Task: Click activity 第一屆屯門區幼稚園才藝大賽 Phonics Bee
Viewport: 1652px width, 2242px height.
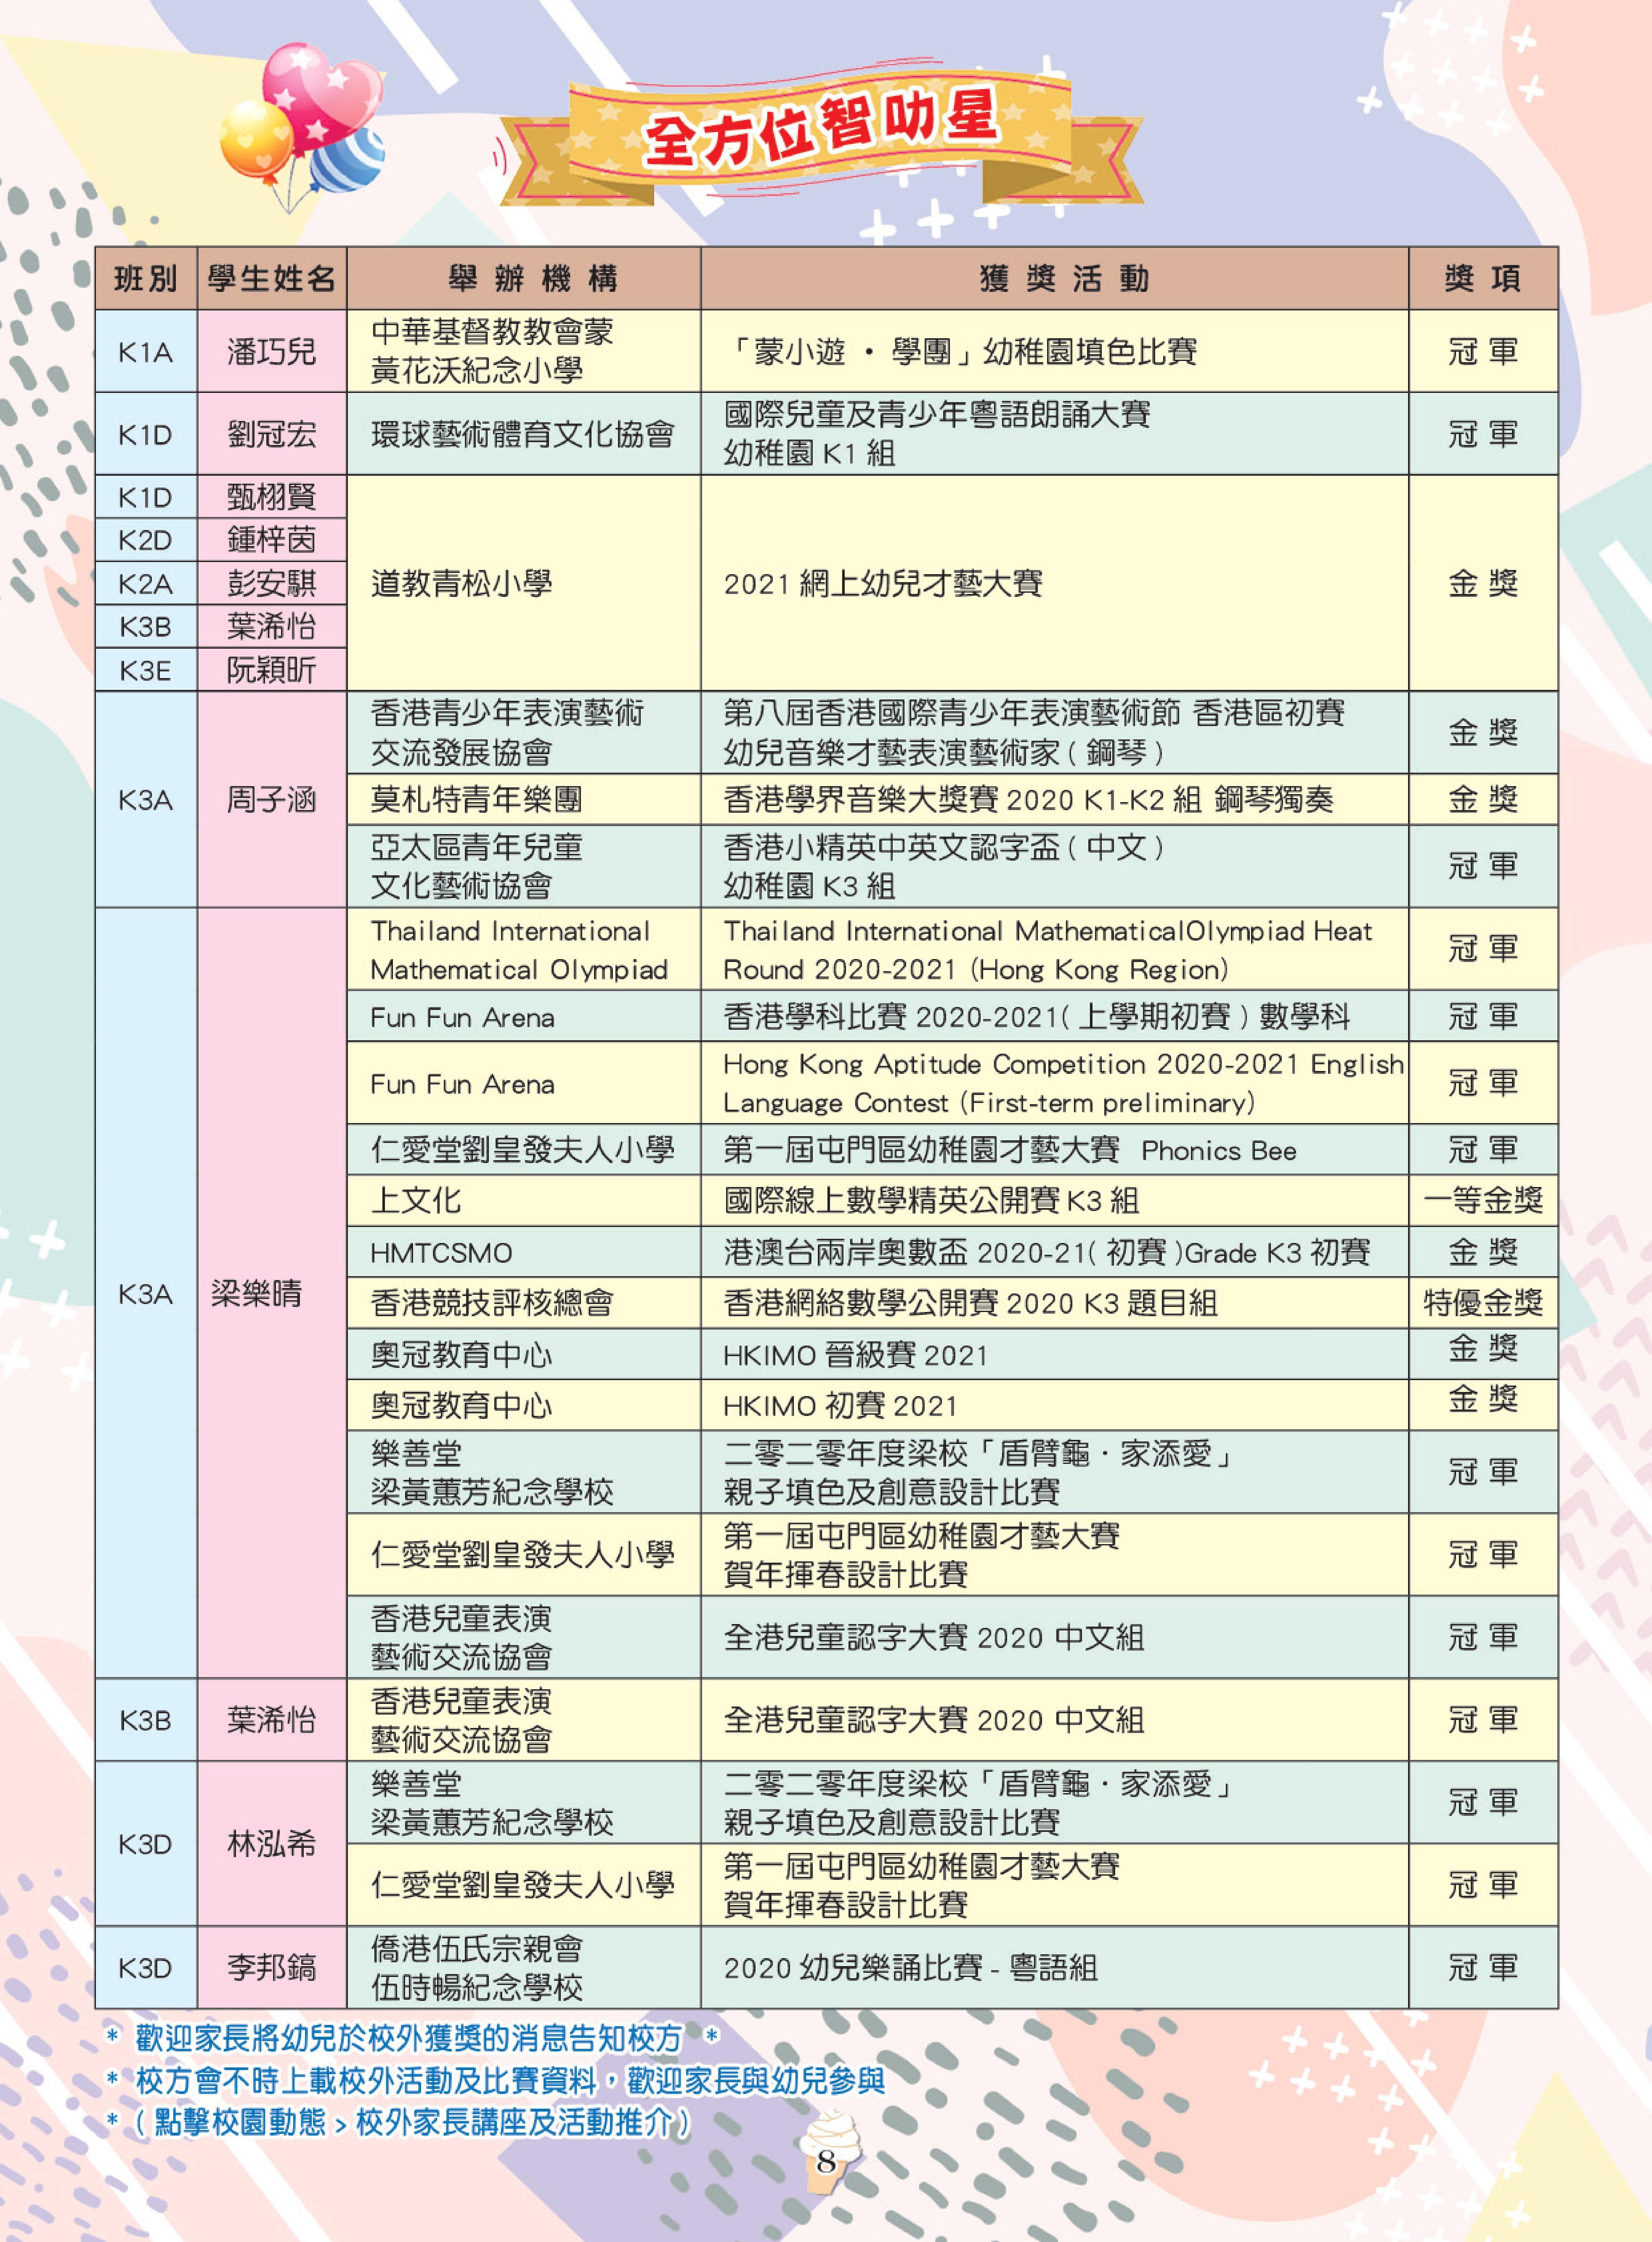Action: tap(1010, 1150)
